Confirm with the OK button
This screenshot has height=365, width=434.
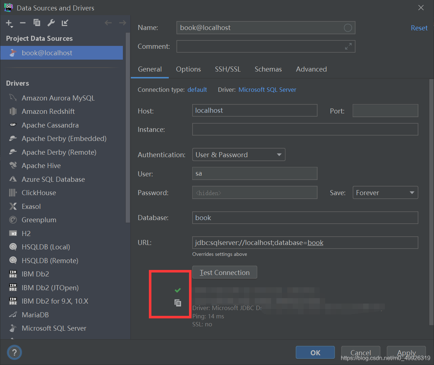click(315, 352)
